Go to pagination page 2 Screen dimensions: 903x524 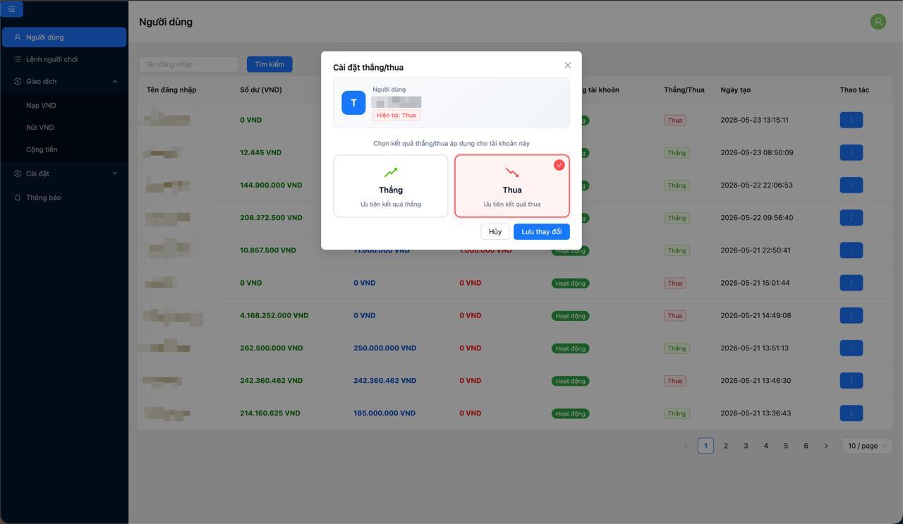[x=725, y=446]
